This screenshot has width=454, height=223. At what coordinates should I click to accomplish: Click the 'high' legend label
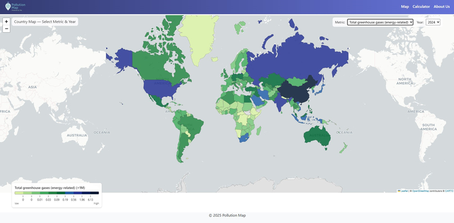(96, 203)
